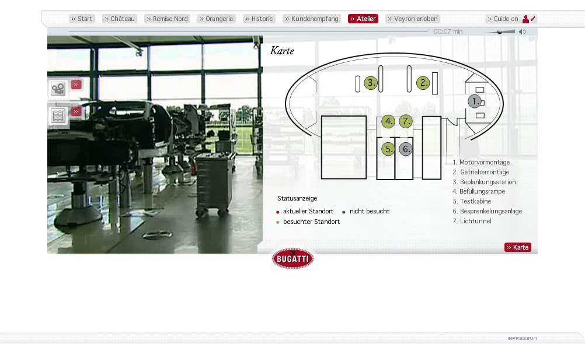Click the Orangerie navigation button
The height and width of the screenshot is (344, 585).
[216, 19]
